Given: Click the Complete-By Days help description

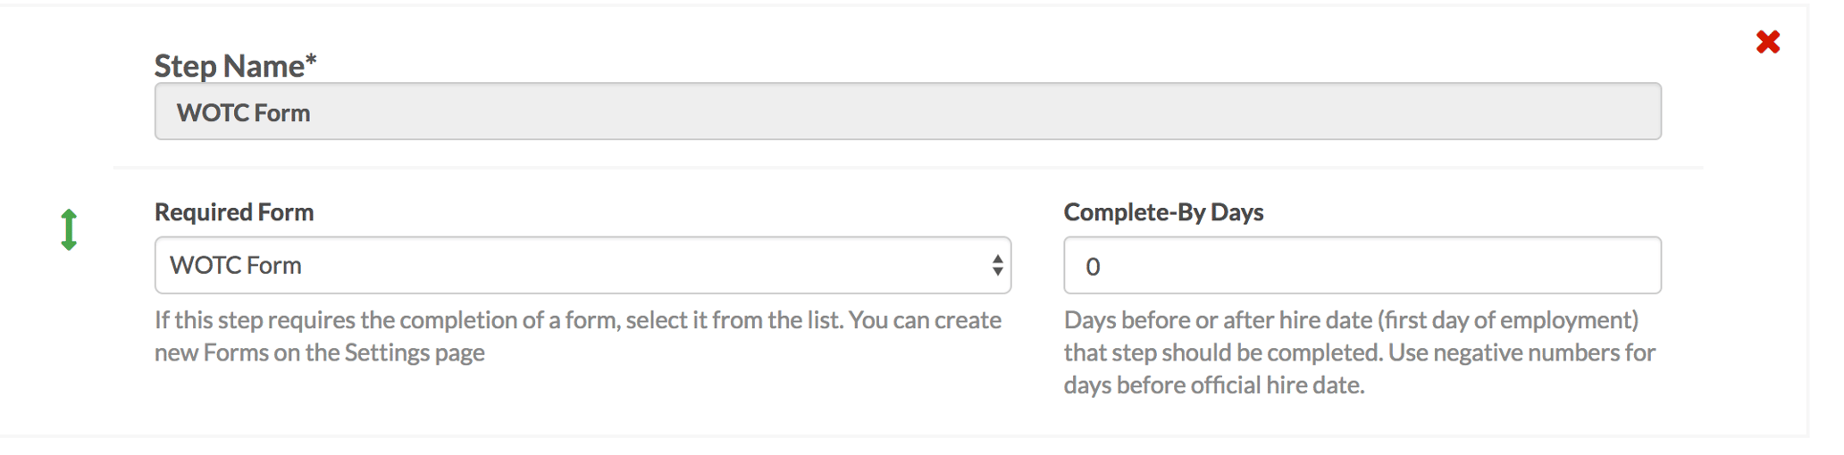Looking at the screenshot, I should tap(1358, 352).
